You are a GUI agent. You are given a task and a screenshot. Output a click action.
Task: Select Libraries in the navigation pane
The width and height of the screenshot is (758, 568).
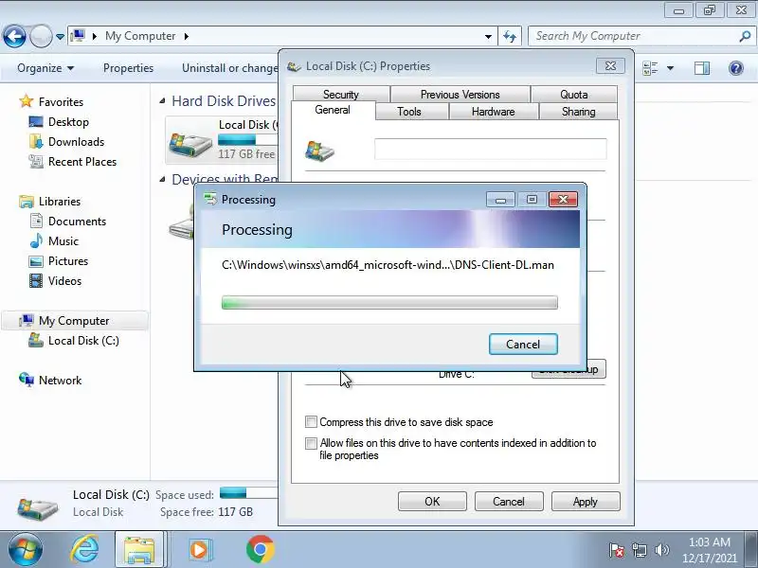(60, 202)
